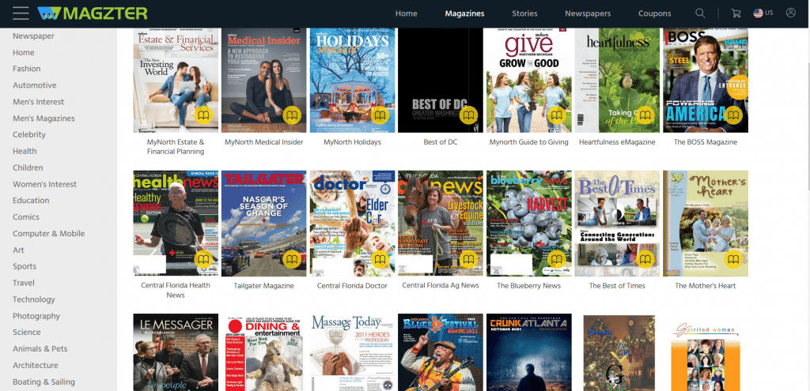Click The Mother's Heart title text
This screenshot has width=810, height=391.
click(x=706, y=285)
